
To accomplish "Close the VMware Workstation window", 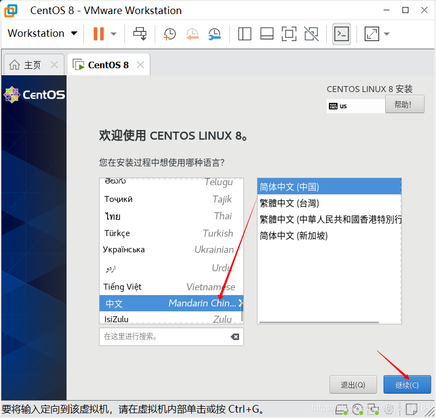I will click(x=424, y=10).
